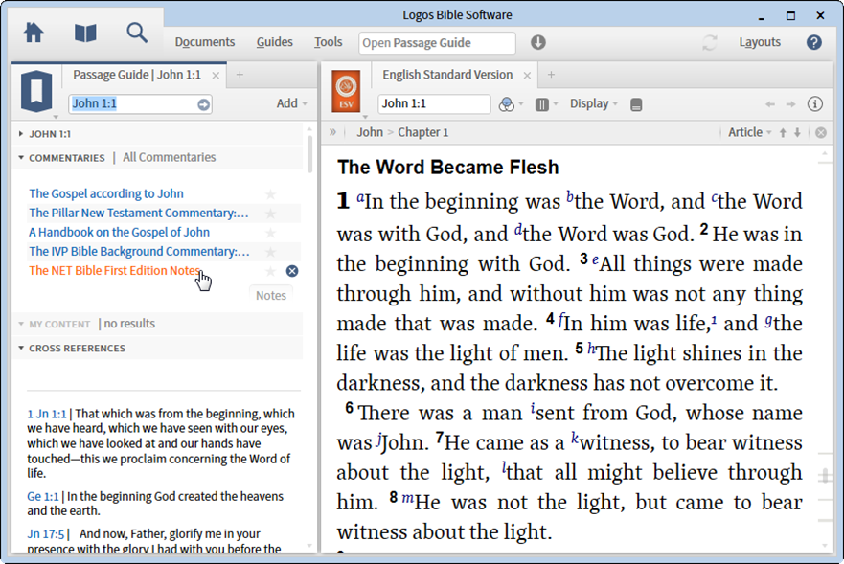Screen dimensions: 844x564
Task: Click the go arrow in the reference box
Action: point(203,104)
